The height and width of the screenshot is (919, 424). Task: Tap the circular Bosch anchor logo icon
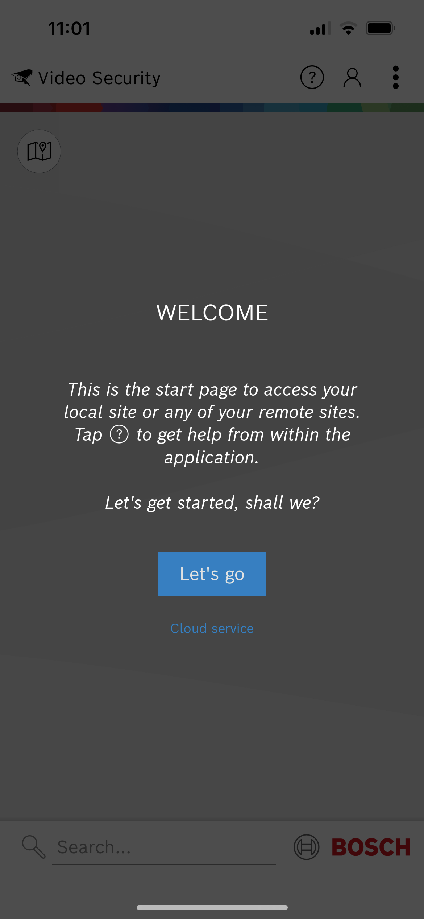point(307,847)
